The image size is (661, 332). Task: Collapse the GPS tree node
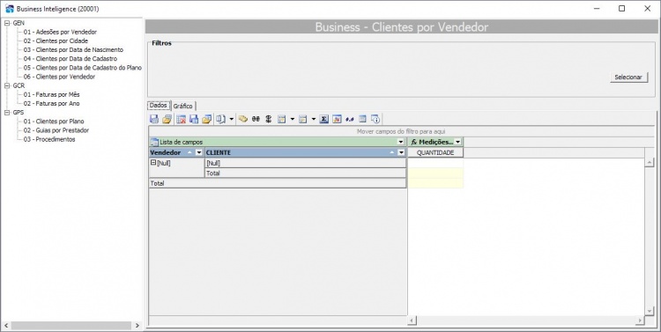(7, 113)
